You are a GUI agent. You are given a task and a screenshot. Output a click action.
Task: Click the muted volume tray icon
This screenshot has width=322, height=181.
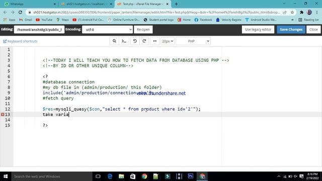(295, 176)
